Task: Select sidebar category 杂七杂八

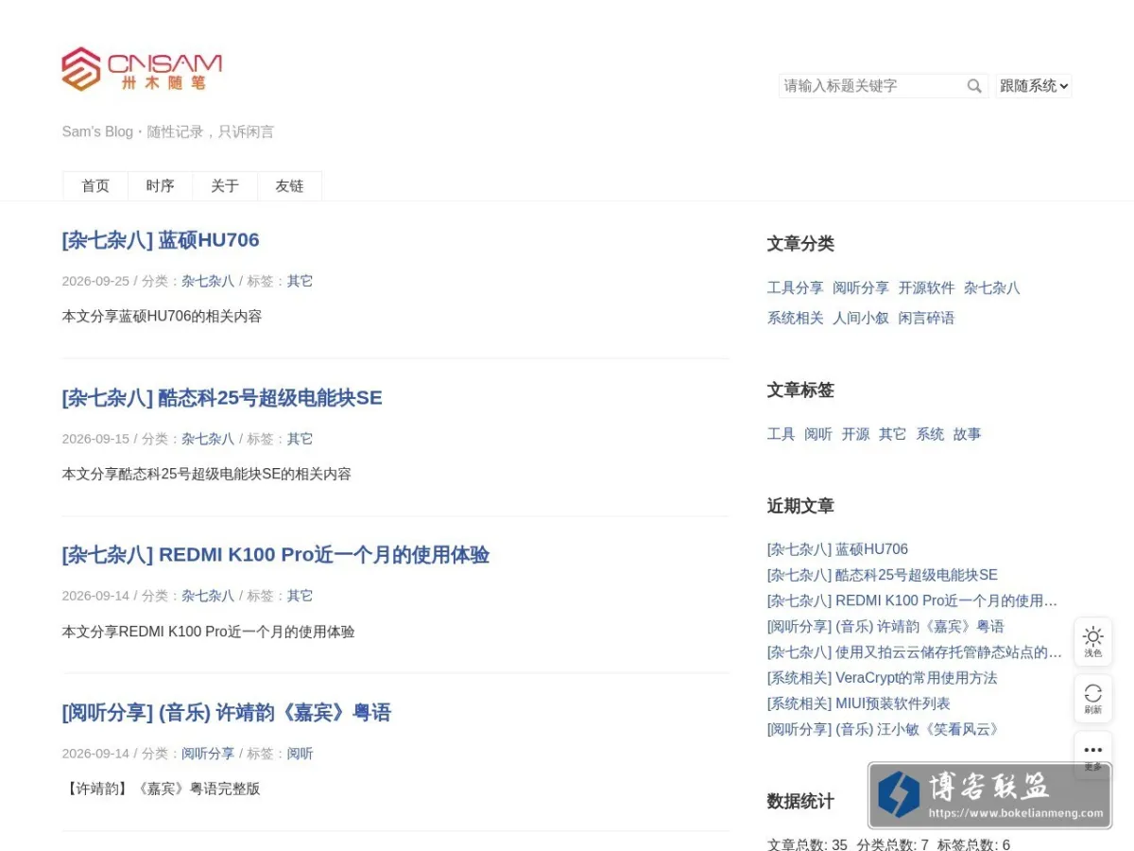Action: pyautogui.click(x=992, y=287)
